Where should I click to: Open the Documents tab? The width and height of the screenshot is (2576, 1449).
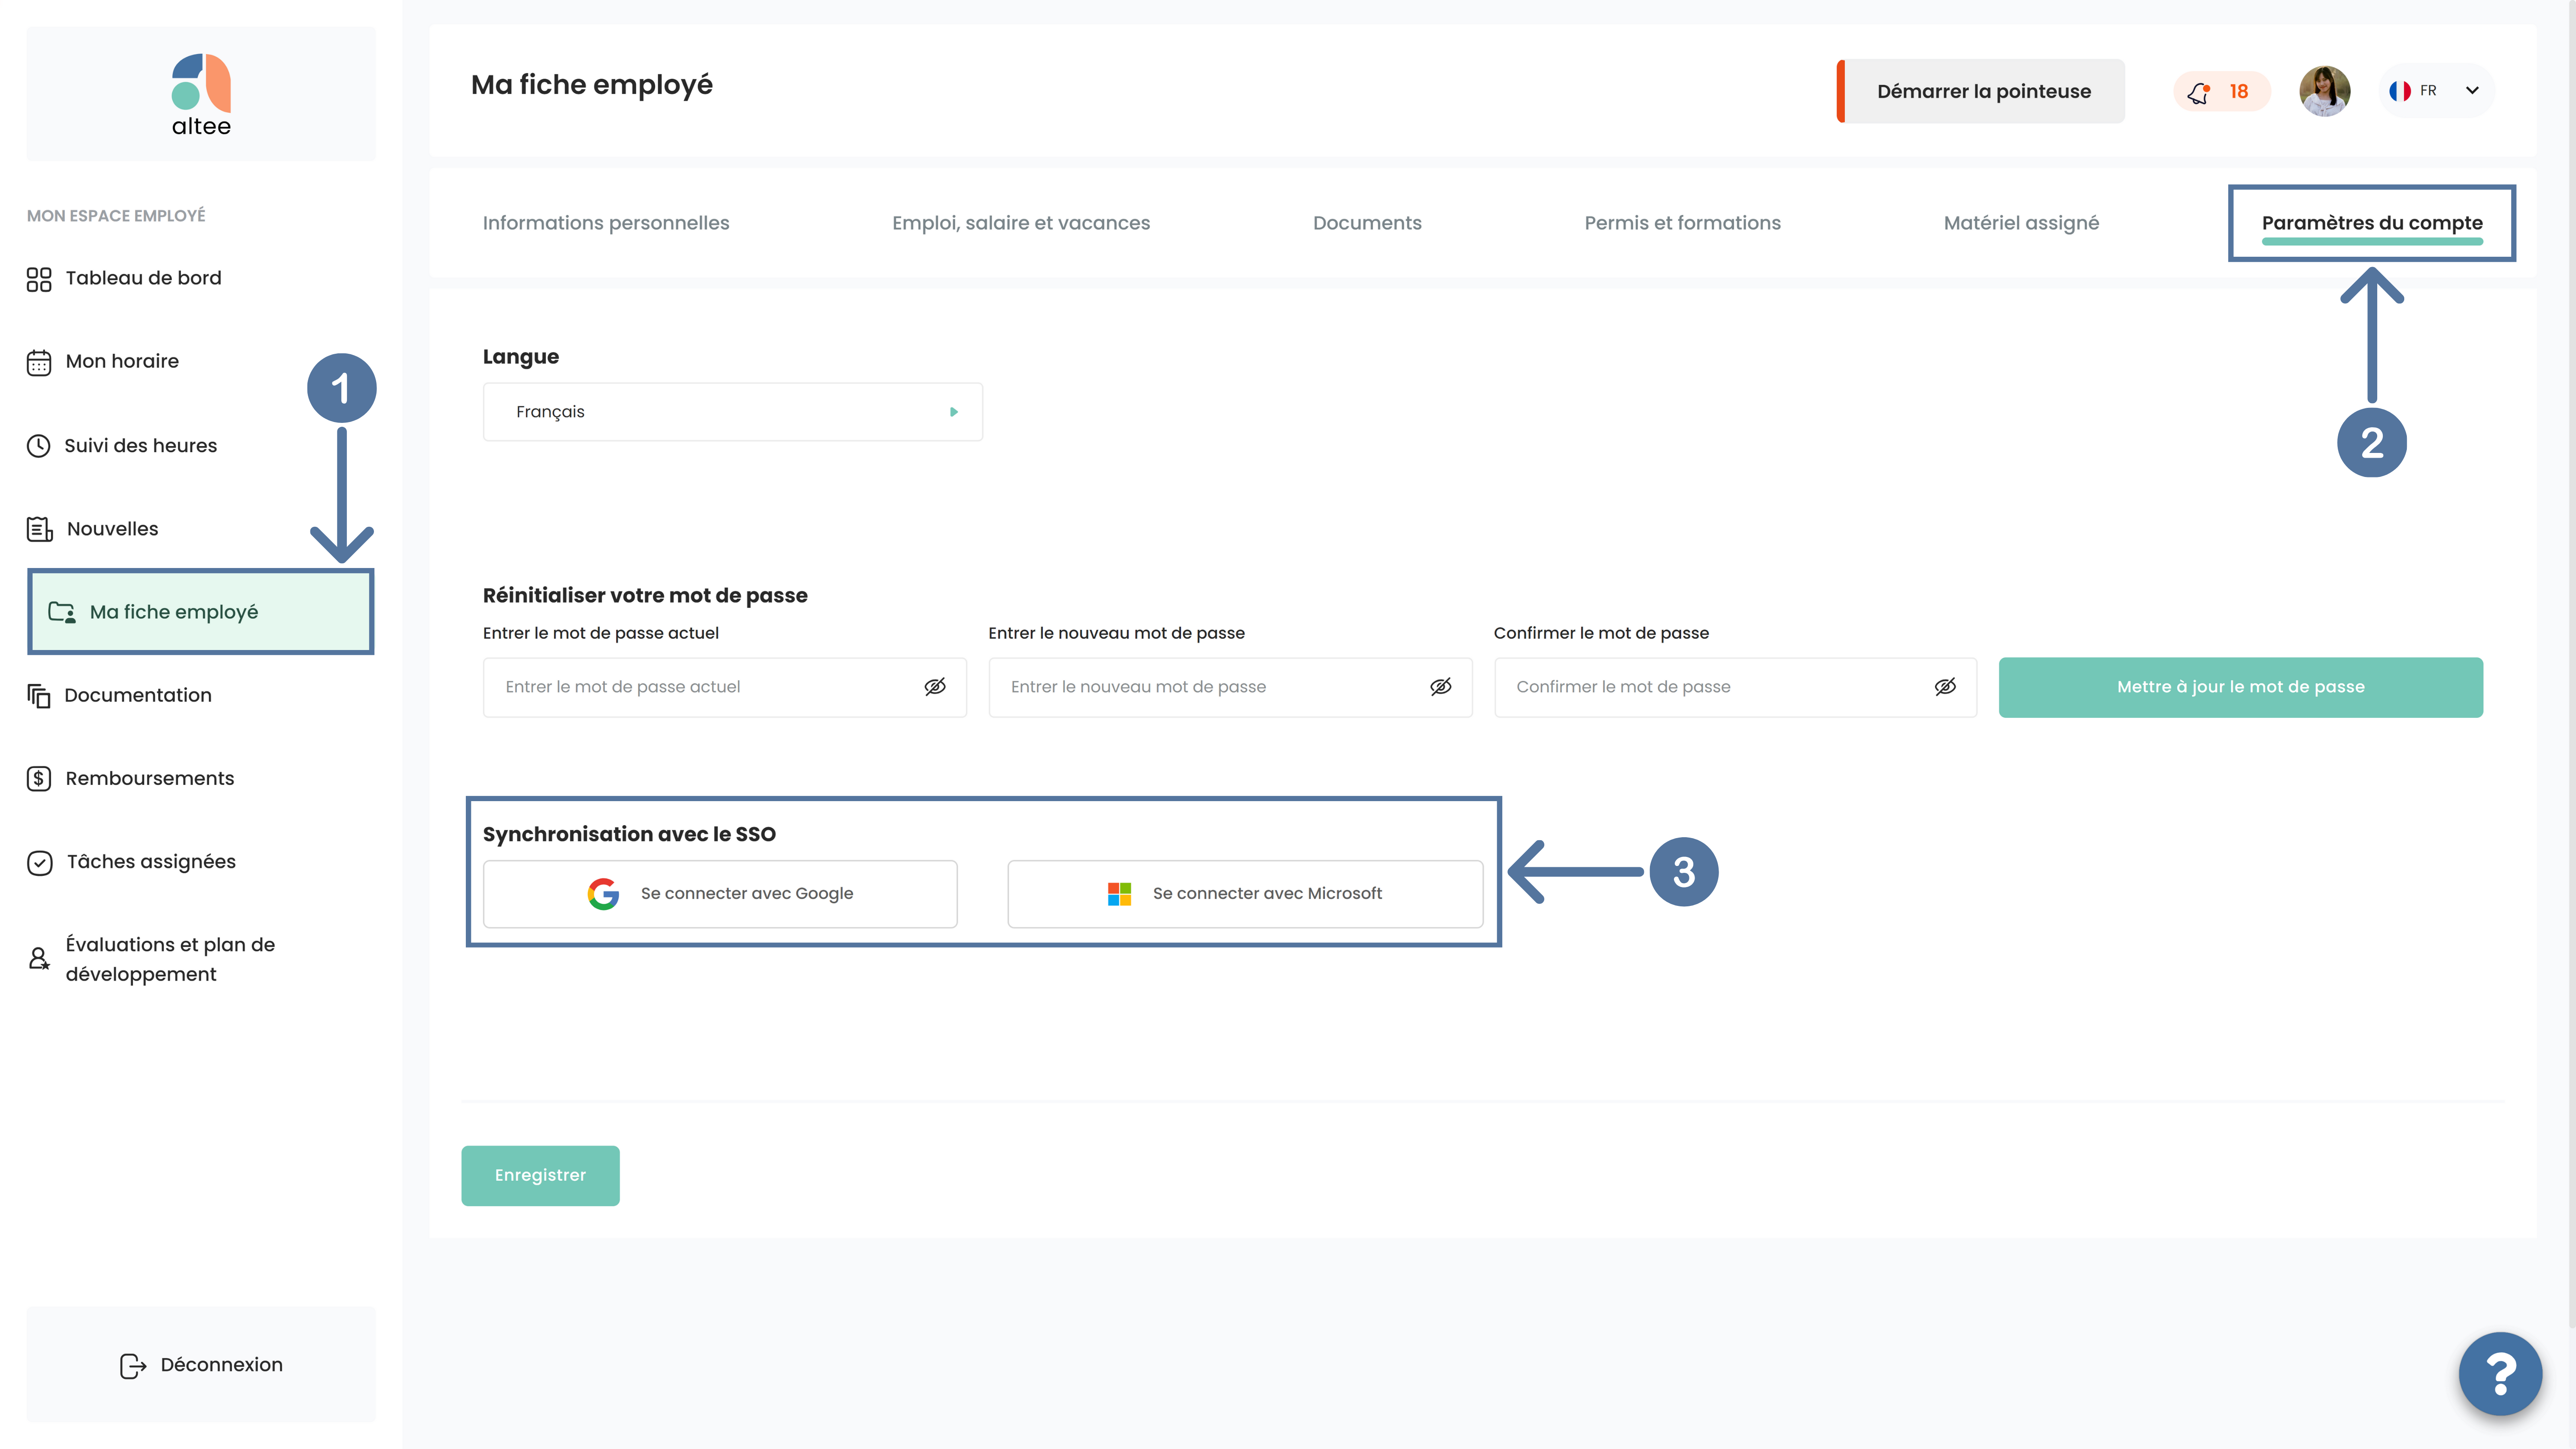tap(1367, 223)
